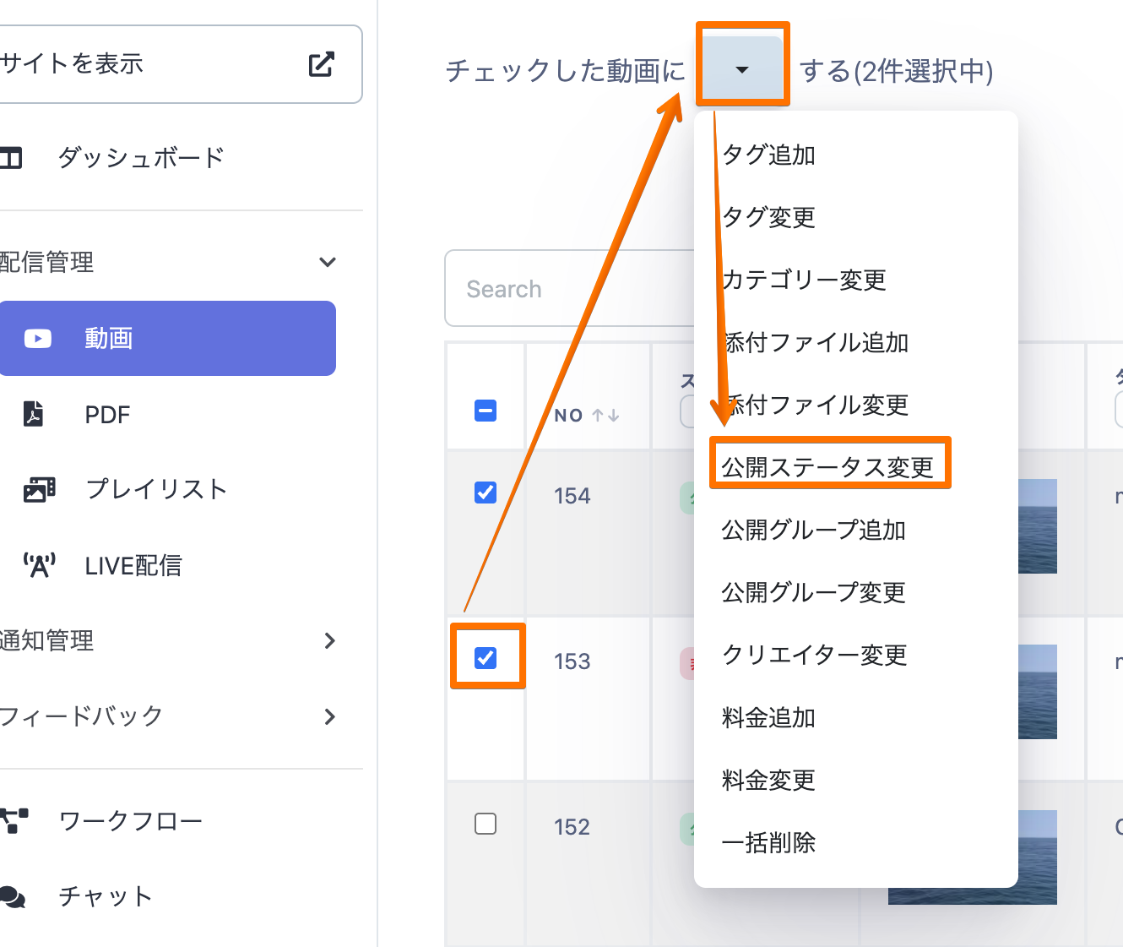The image size is (1123, 947).
Task: Click the プレイリスト playlist icon
Action: (x=39, y=489)
